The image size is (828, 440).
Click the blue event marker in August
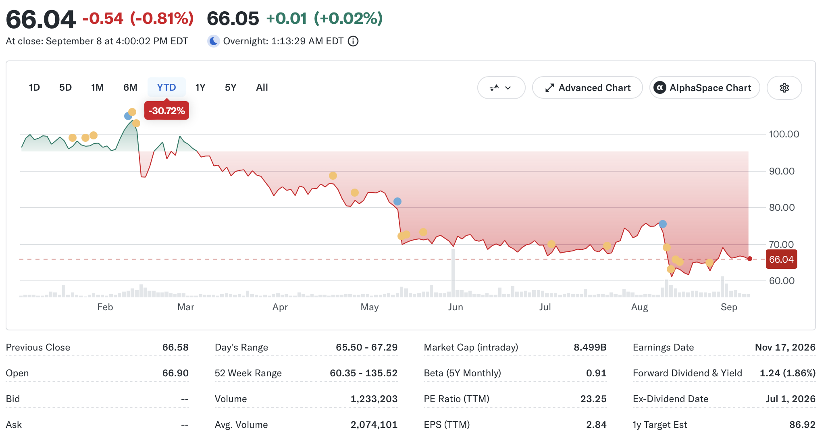pyautogui.click(x=663, y=224)
